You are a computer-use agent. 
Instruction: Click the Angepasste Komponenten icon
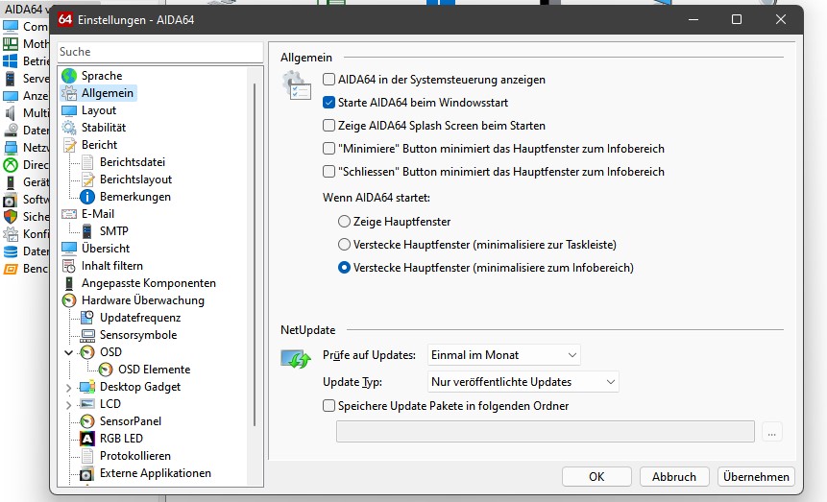69,283
